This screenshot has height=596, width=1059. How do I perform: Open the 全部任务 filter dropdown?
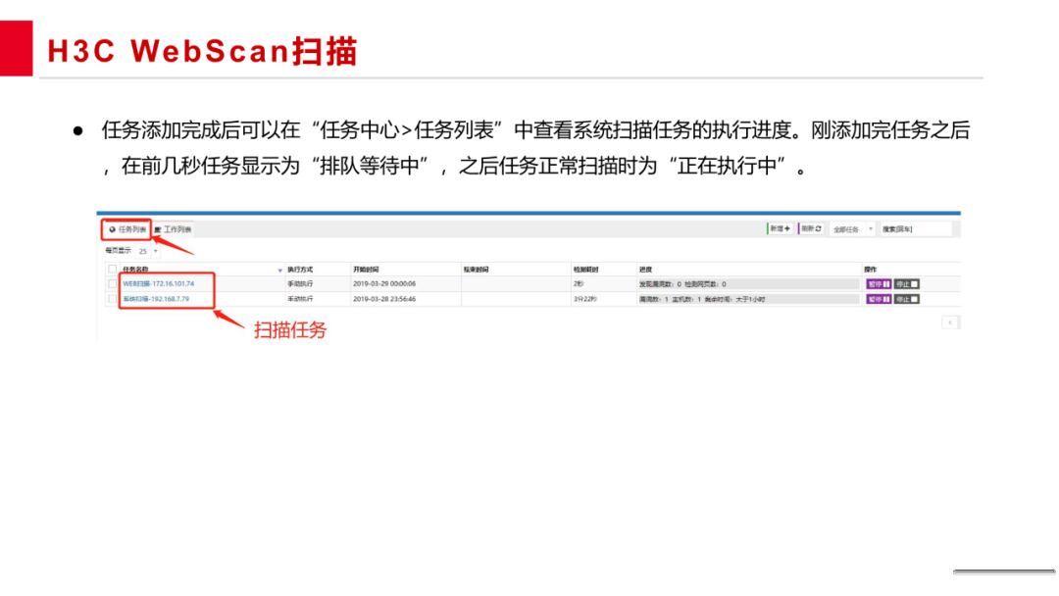click(852, 229)
